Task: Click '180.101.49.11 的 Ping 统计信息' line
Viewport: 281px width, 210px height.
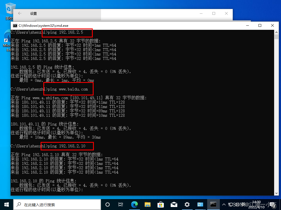Action: 45,124
